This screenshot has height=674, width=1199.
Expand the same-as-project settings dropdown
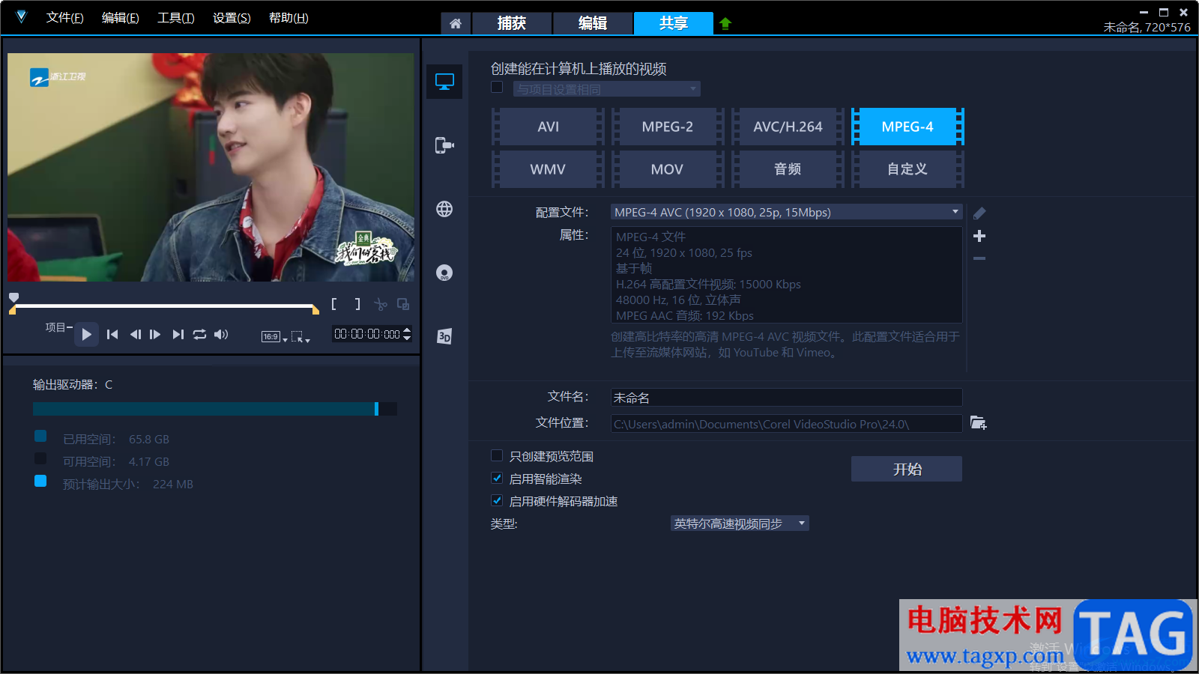[607, 89]
